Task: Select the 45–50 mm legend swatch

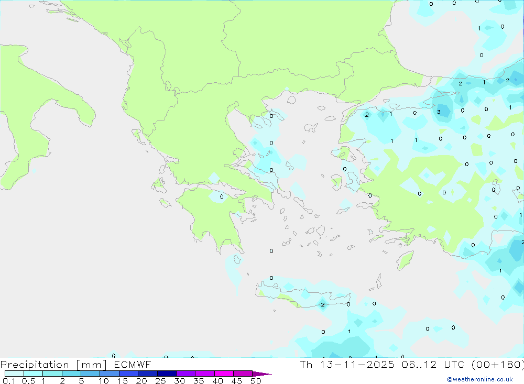Action: point(243,374)
